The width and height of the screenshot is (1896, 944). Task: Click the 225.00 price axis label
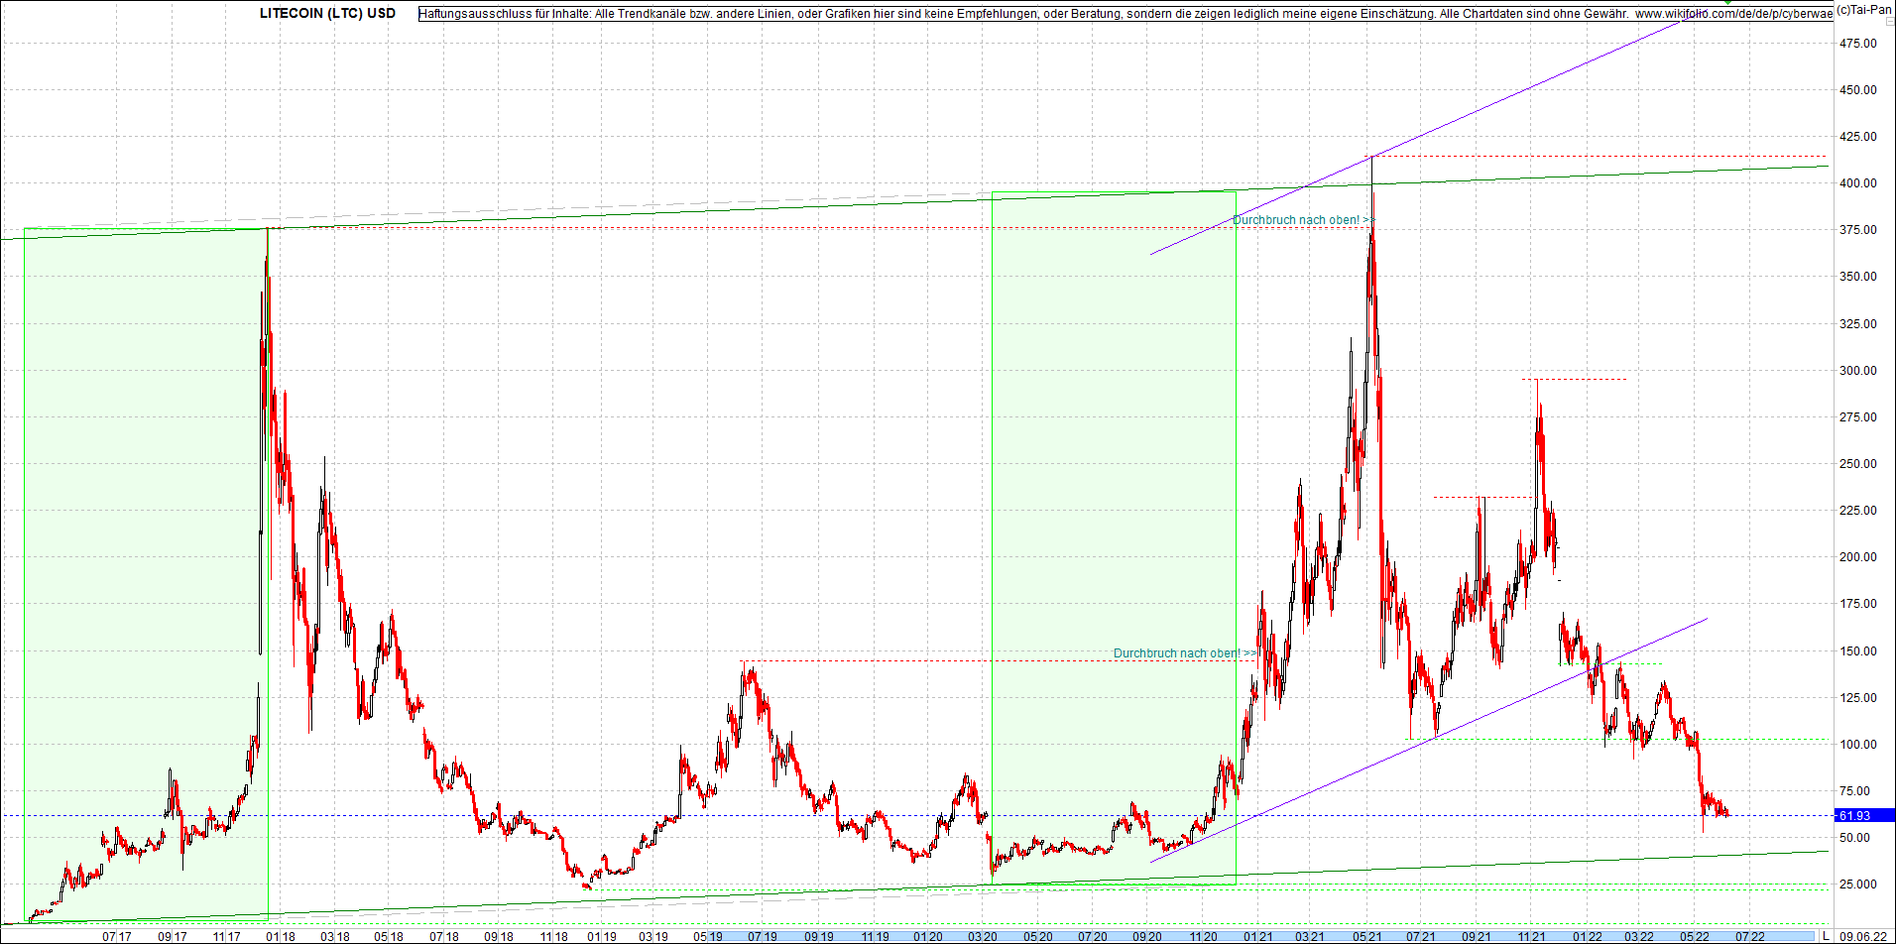[x=1858, y=511]
